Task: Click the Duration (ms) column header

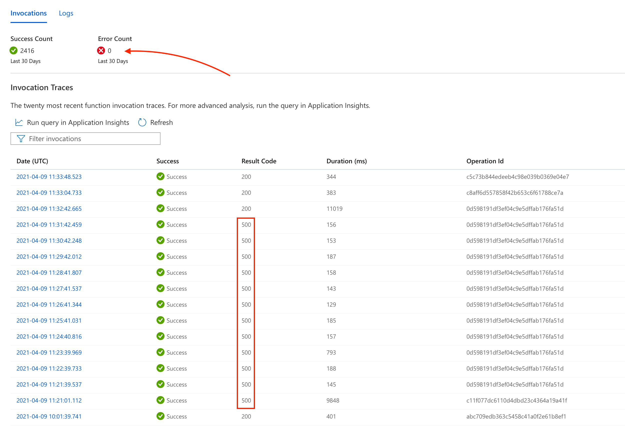Action: point(346,161)
